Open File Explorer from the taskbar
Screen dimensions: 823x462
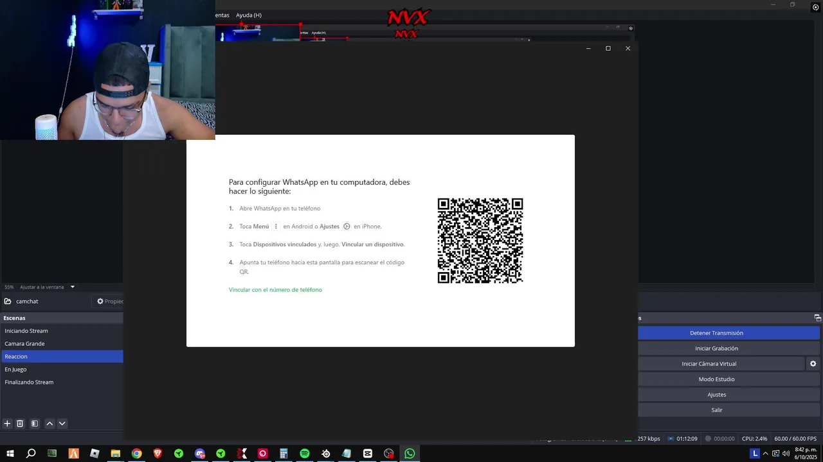[x=116, y=454]
